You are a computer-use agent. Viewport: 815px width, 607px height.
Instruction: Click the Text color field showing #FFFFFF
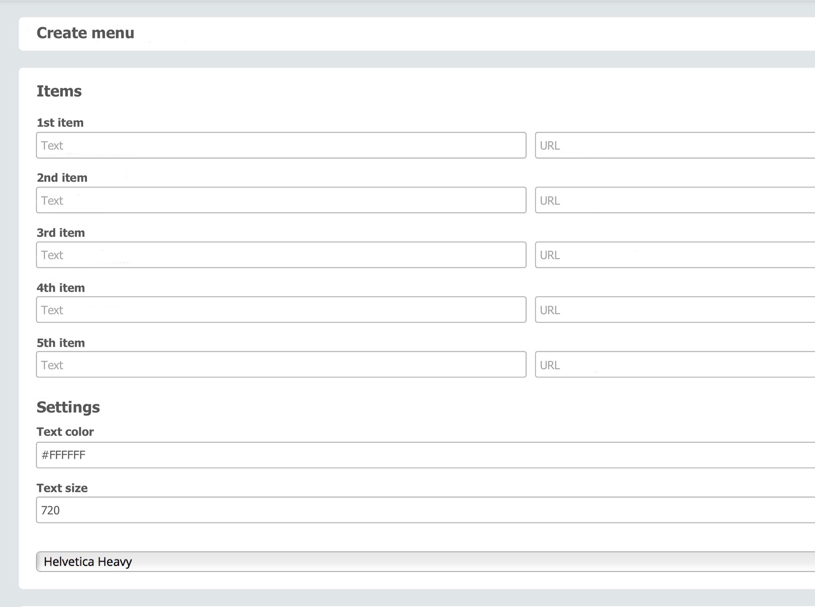[x=425, y=455]
